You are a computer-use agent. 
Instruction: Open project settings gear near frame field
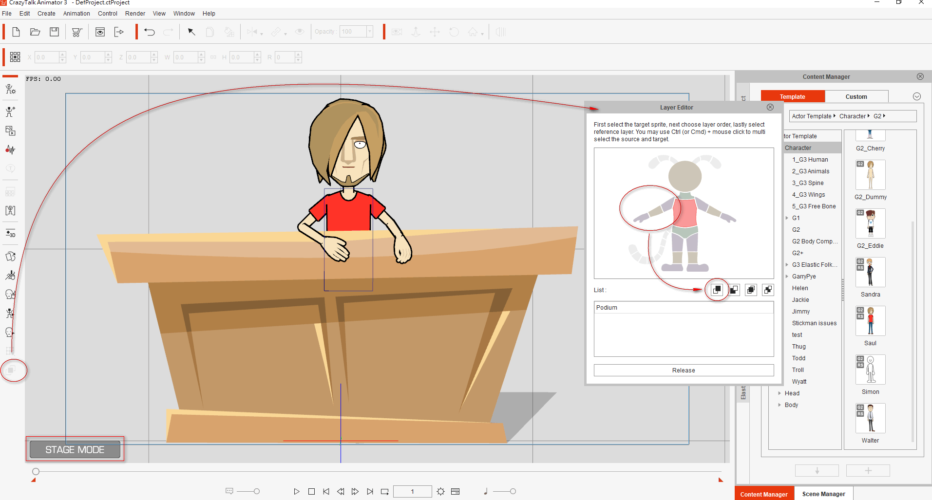(x=440, y=492)
